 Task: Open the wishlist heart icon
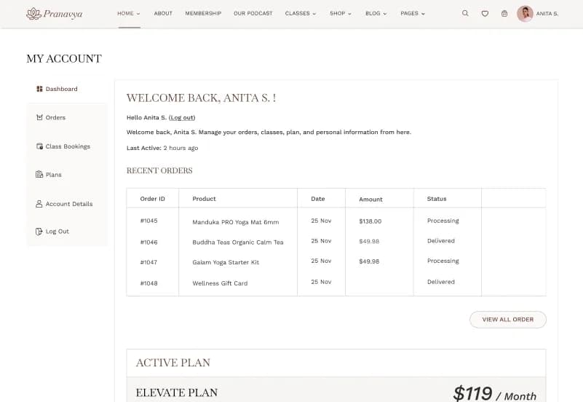[485, 14]
